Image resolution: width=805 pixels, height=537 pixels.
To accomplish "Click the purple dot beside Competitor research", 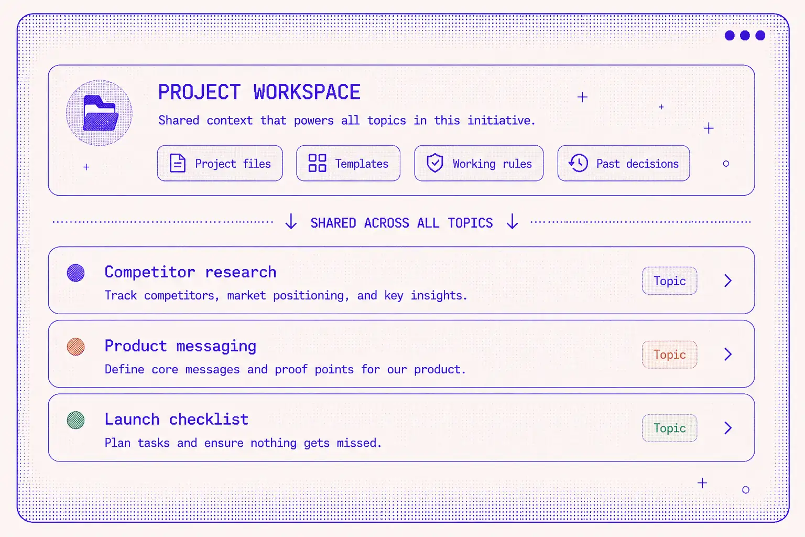I will click(x=76, y=273).
